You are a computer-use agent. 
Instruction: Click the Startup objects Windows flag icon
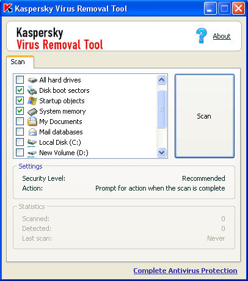coord(32,101)
